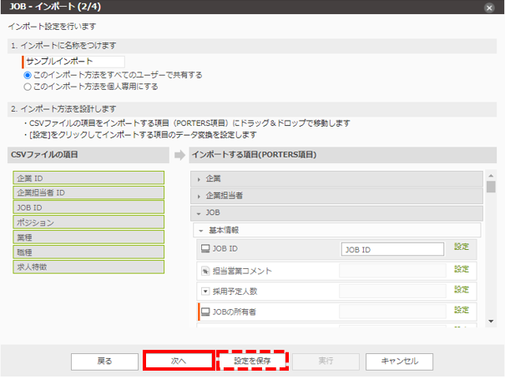Click 設定 link for 担当営業コメント row

point(462,269)
